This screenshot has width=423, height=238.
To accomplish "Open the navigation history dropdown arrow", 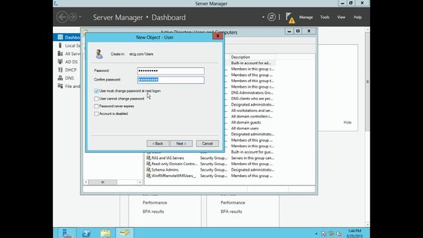I will [x=80, y=17].
